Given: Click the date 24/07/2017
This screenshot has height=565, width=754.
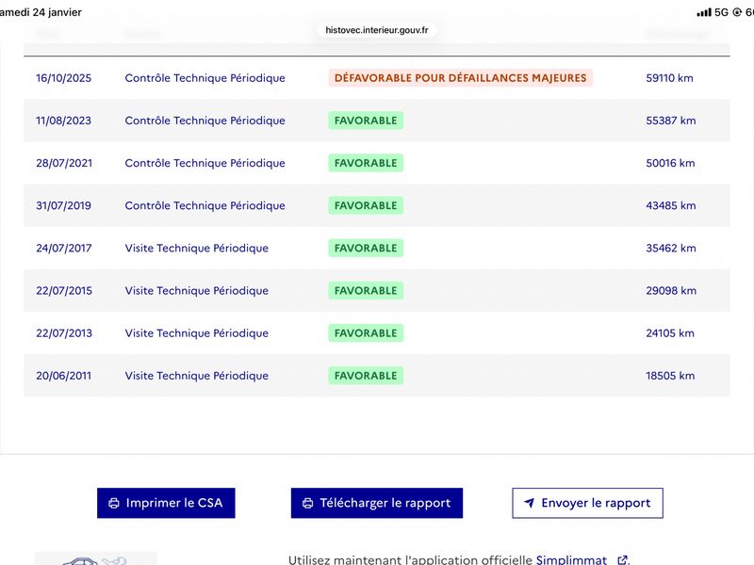Looking at the screenshot, I should click(63, 248).
